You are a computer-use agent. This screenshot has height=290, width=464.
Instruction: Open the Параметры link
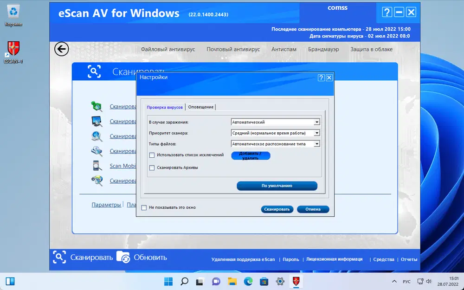[x=106, y=205]
